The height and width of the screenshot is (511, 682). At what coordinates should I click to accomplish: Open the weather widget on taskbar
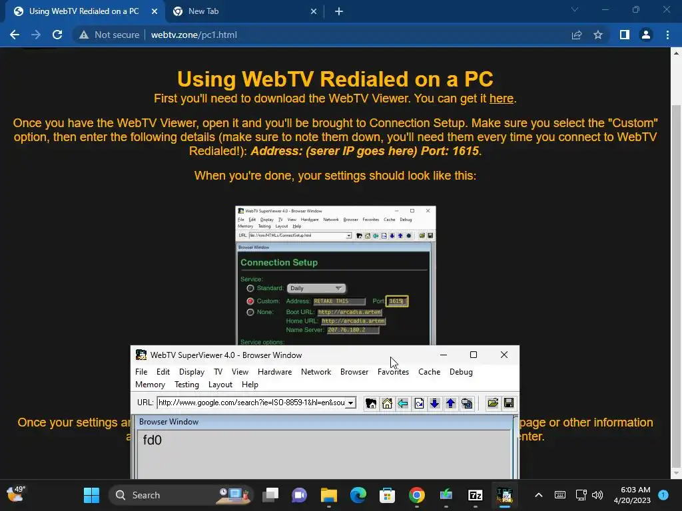tap(16, 494)
